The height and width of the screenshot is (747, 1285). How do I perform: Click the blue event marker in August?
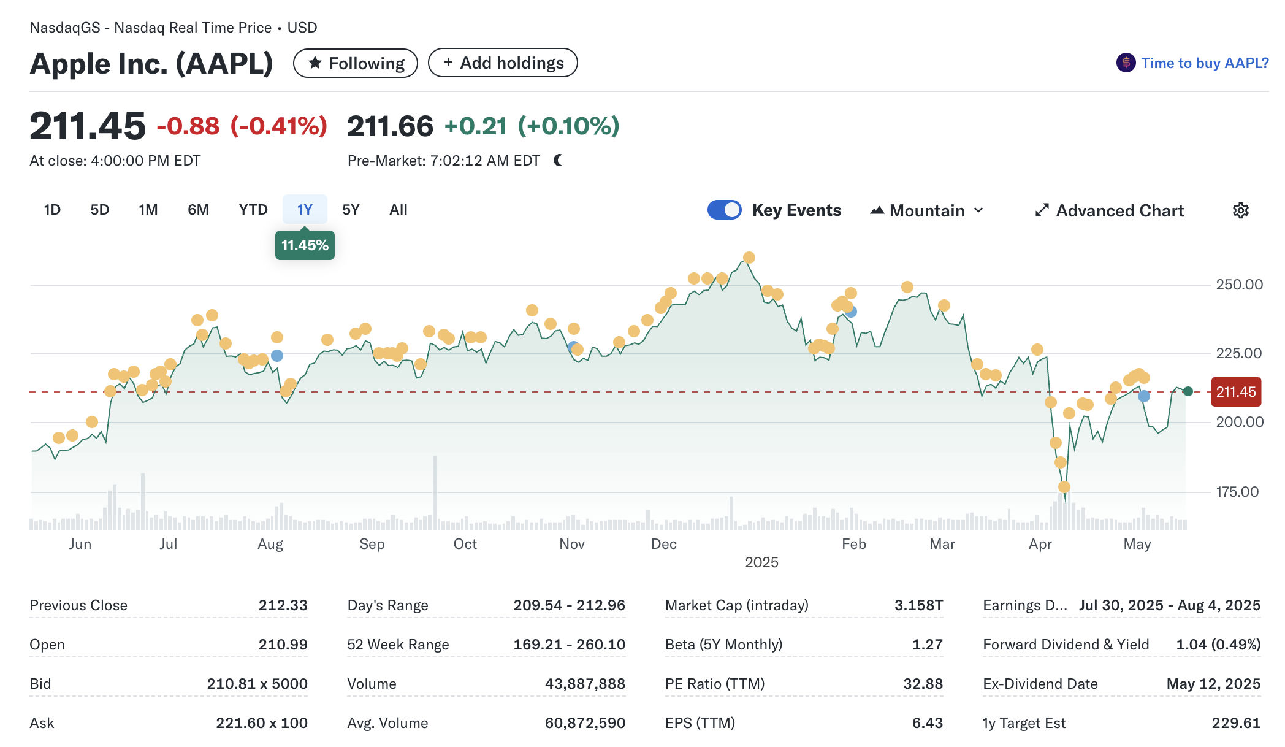pos(277,356)
